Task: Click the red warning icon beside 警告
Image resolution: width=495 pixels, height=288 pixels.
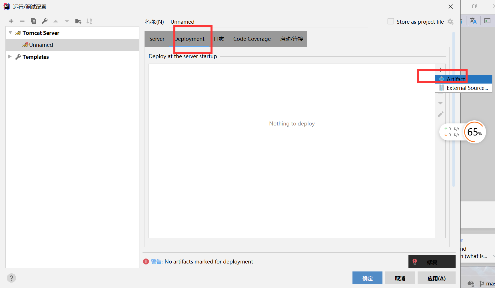Action: click(x=146, y=261)
